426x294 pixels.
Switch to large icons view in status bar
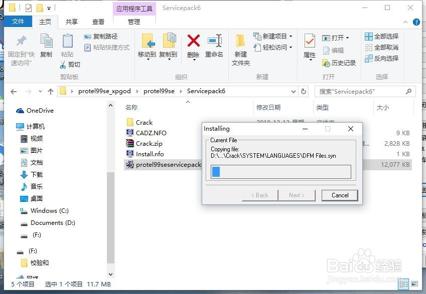point(414,283)
